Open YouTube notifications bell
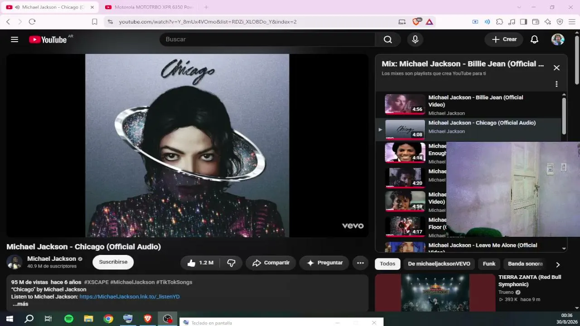 534,39
